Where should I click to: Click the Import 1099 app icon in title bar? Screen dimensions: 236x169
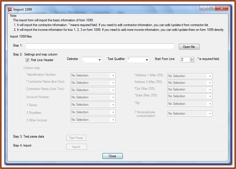coord(10,9)
